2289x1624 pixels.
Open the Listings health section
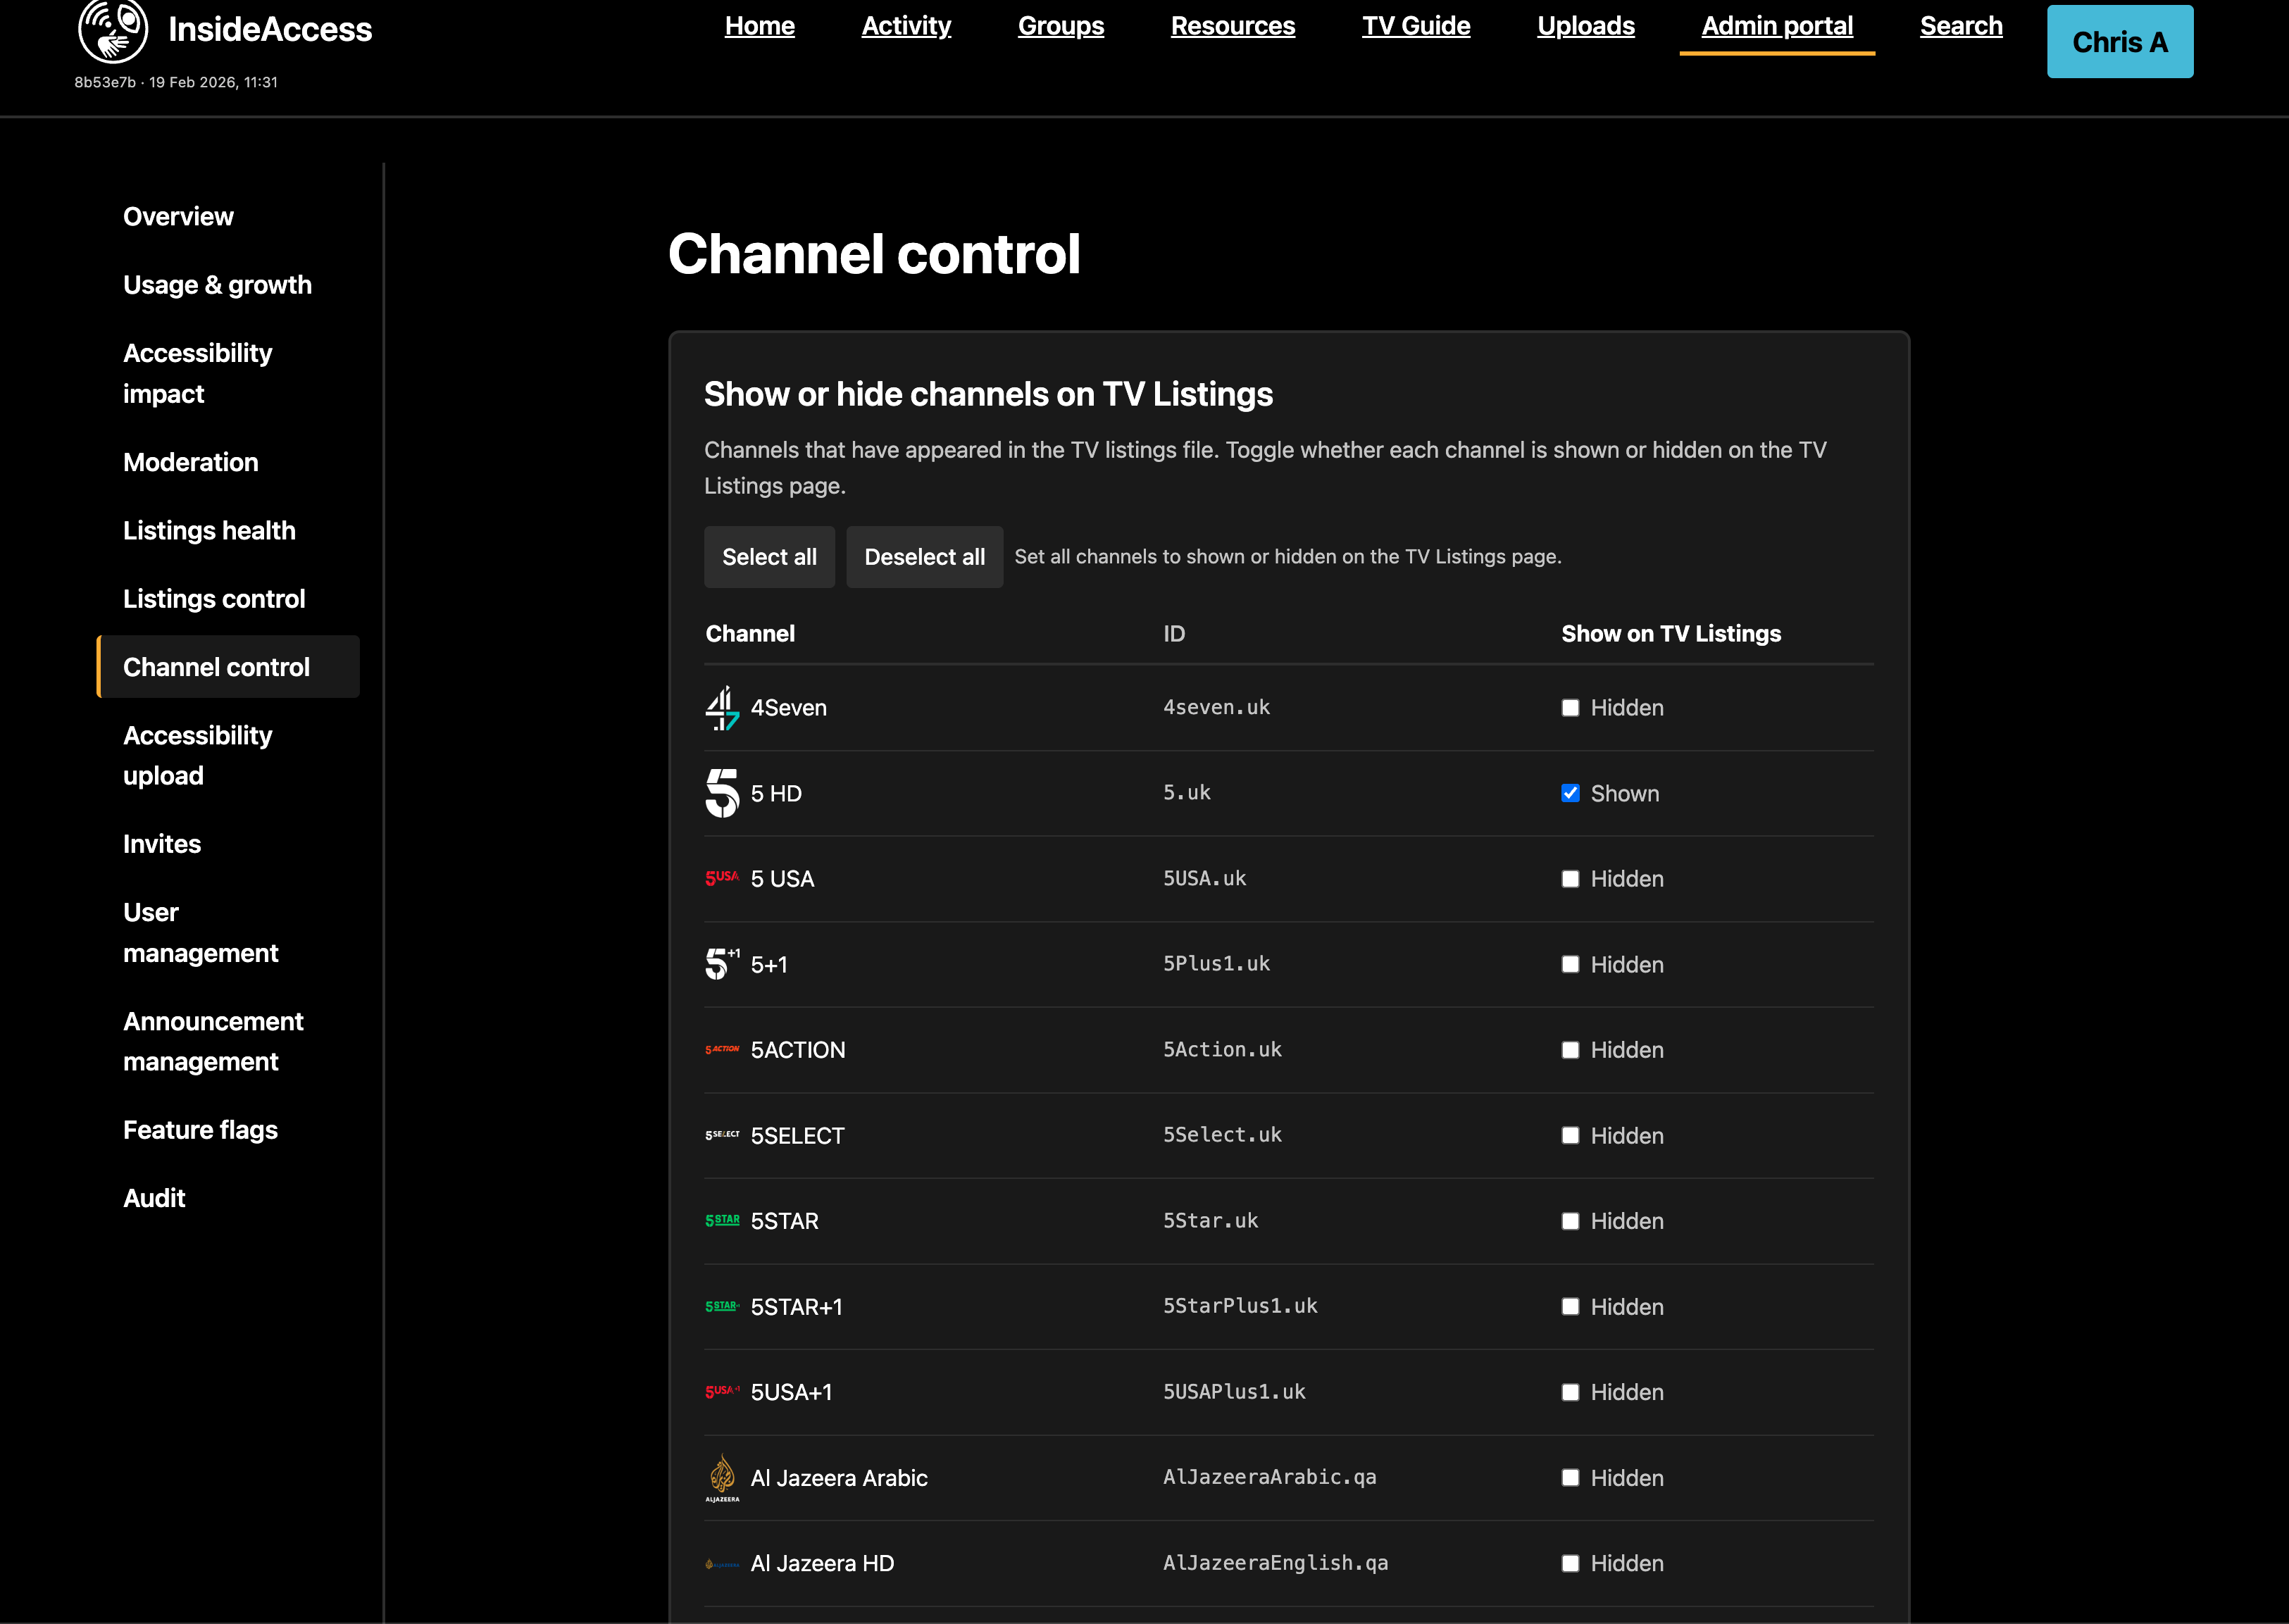click(x=209, y=530)
